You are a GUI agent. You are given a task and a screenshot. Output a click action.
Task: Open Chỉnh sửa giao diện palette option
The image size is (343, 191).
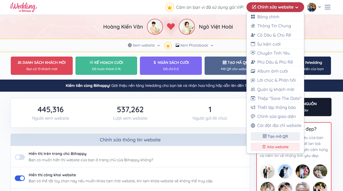276,116
